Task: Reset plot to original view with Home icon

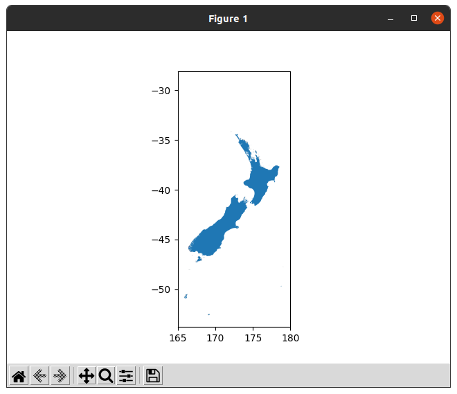Action: click(19, 375)
